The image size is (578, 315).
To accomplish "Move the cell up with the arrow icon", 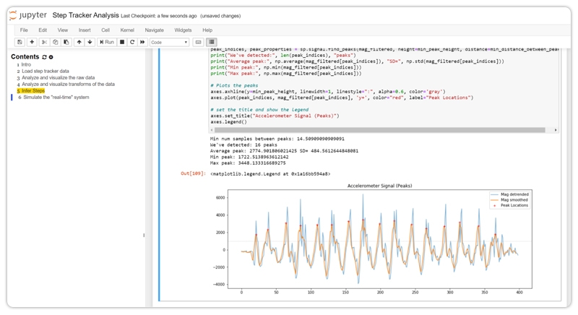I will [x=79, y=43].
